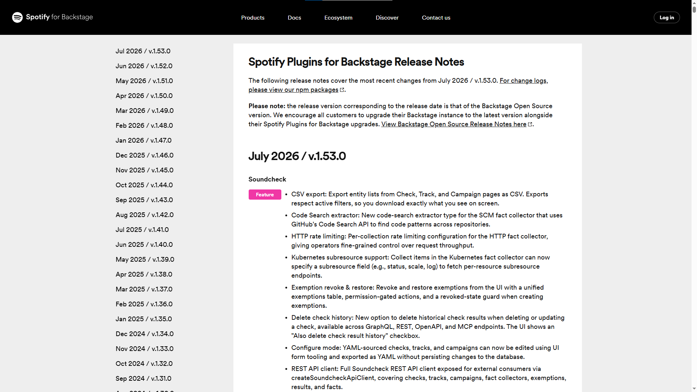Click the July 2026 / v.1.53.0 heading
Image resolution: width=697 pixels, height=392 pixels.
(x=297, y=156)
